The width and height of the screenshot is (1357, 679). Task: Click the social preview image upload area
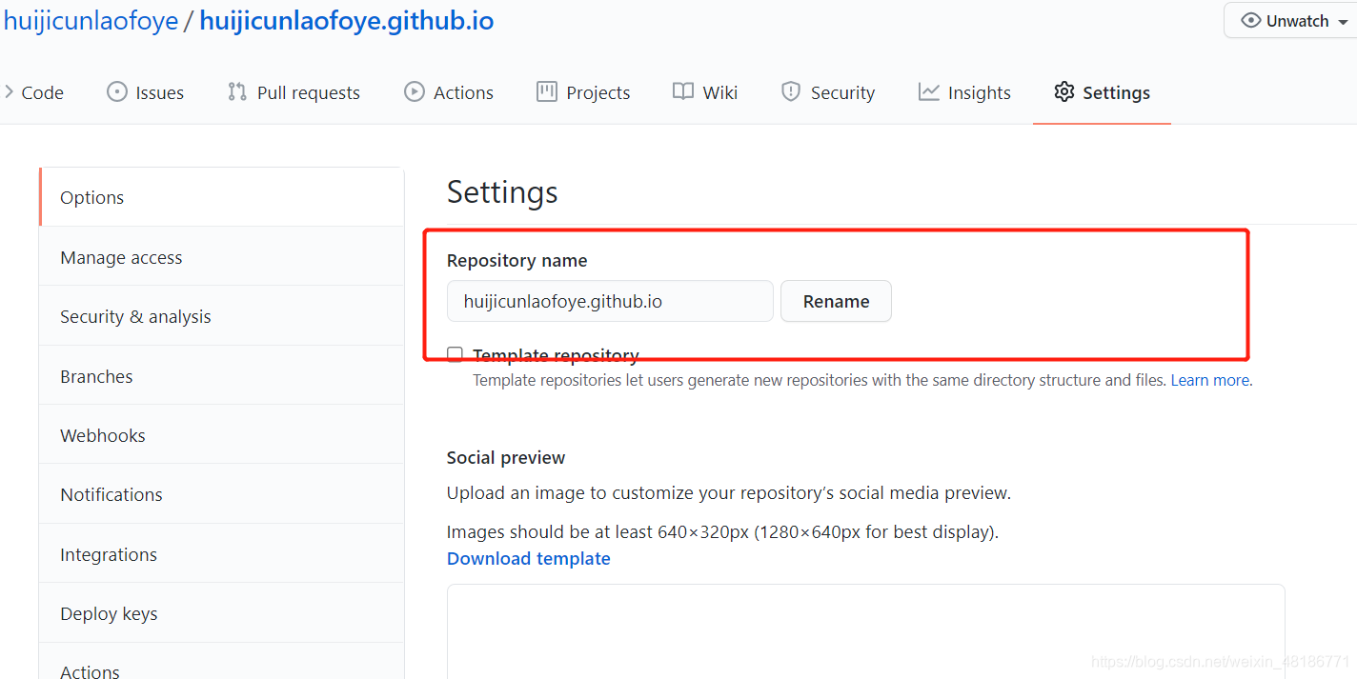pos(865,631)
